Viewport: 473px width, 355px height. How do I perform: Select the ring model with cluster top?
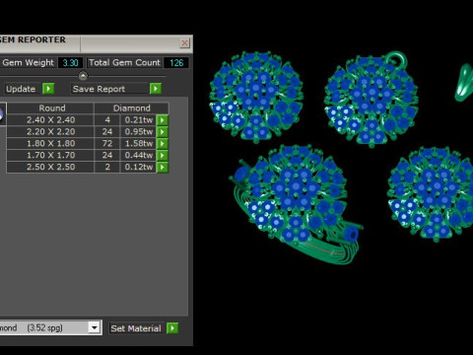coord(295,204)
